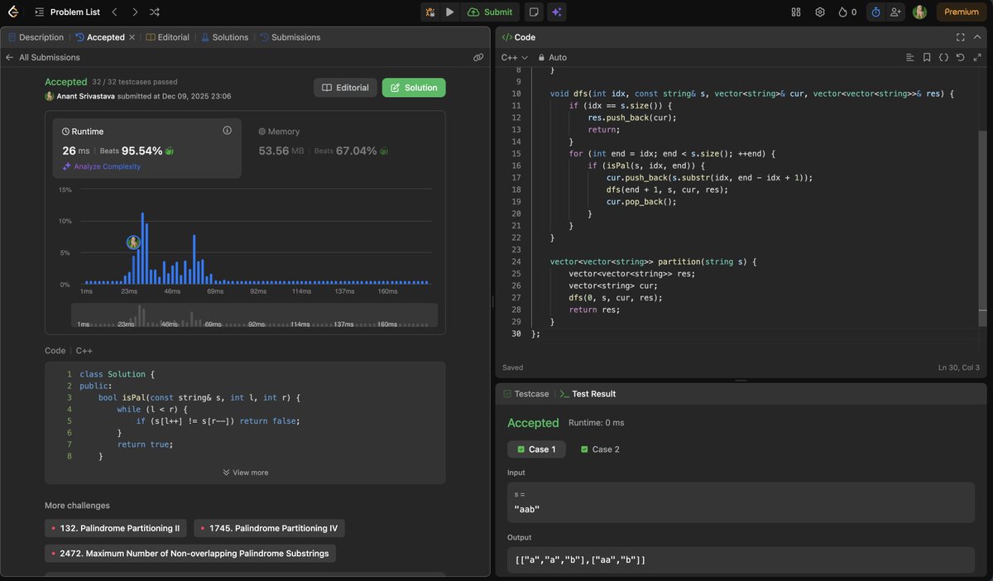The image size is (993, 581).
Task: Go back to All Submissions
Action: click(x=43, y=57)
